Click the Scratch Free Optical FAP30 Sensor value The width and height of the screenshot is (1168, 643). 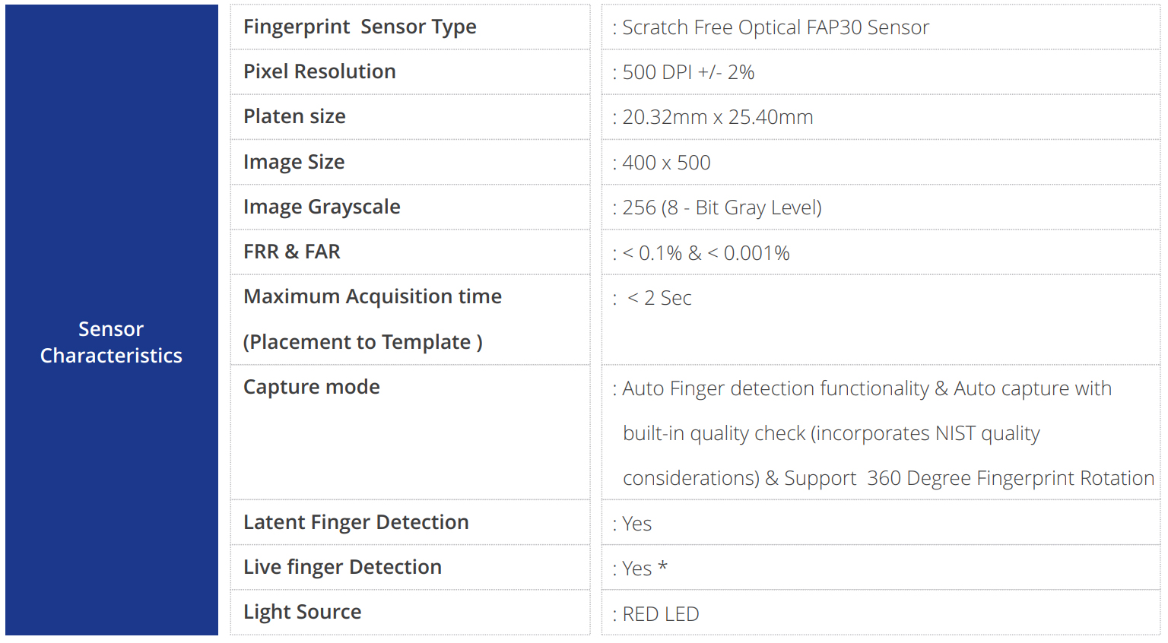[x=776, y=28]
